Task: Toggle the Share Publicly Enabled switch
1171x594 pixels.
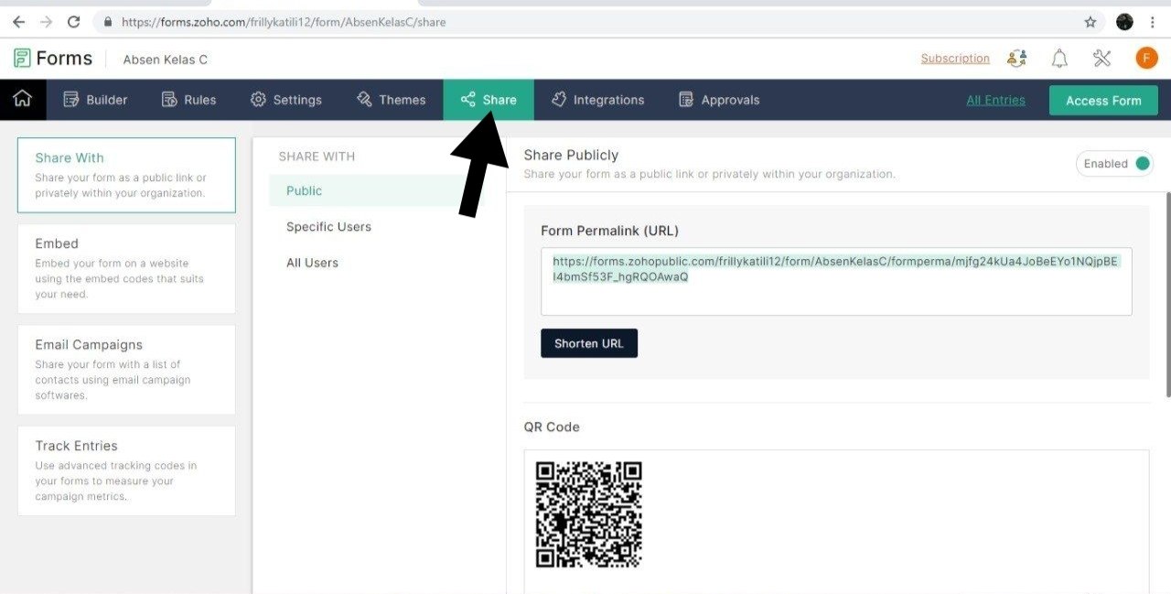Action: [1115, 164]
